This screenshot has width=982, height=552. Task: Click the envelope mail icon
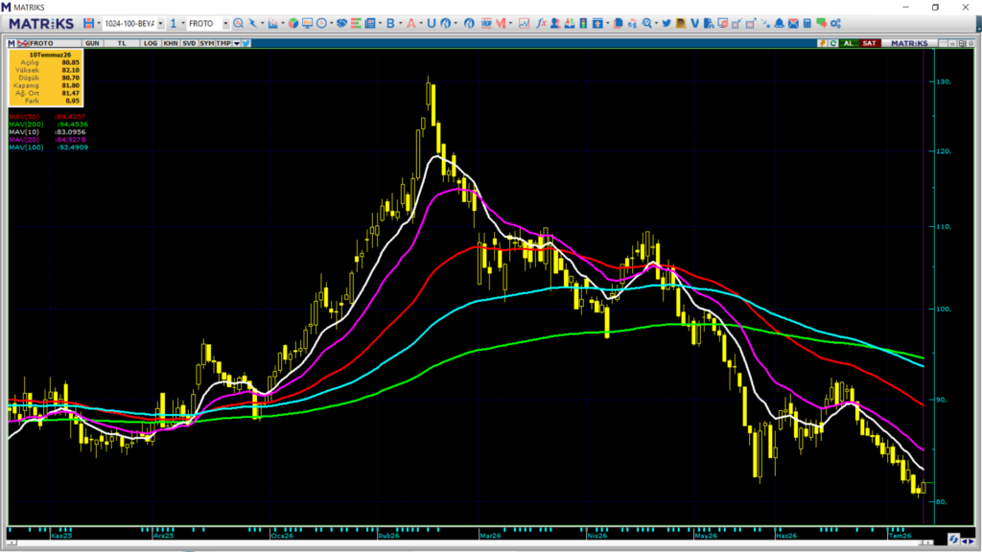click(x=793, y=23)
